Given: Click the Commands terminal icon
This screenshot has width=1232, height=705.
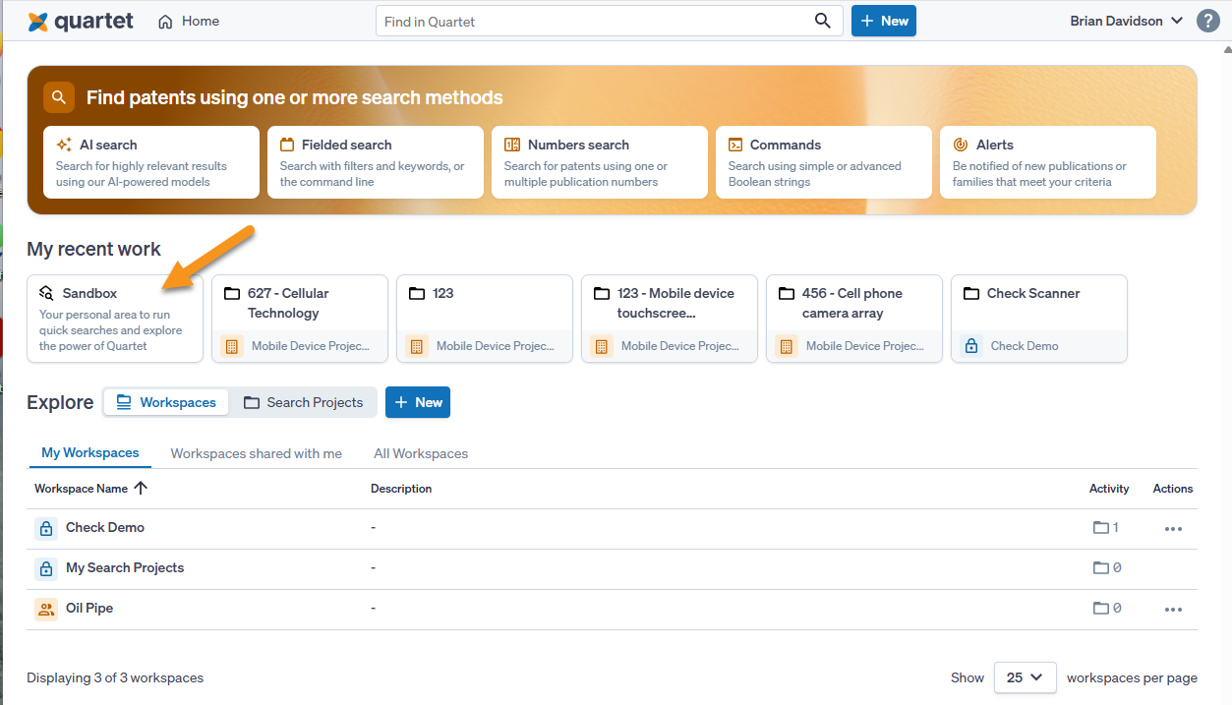Looking at the screenshot, I should point(735,145).
